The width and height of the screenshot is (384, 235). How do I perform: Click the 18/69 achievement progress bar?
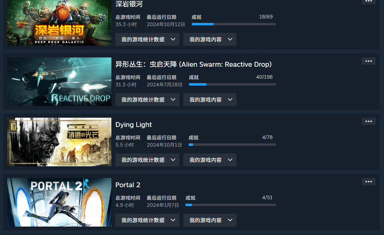pyautogui.click(x=234, y=24)
